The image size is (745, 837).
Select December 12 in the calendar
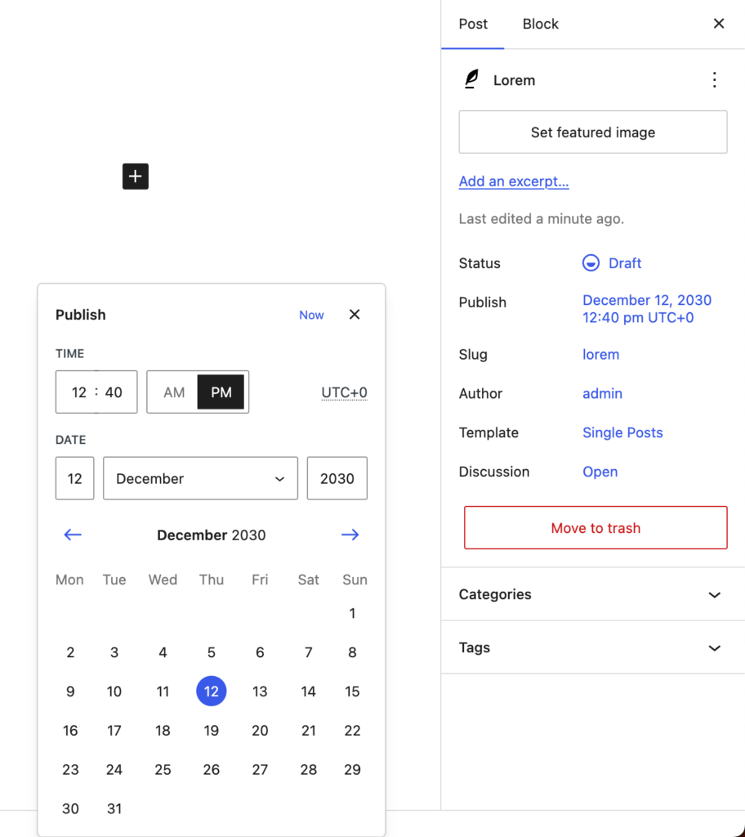click(211, 691)
